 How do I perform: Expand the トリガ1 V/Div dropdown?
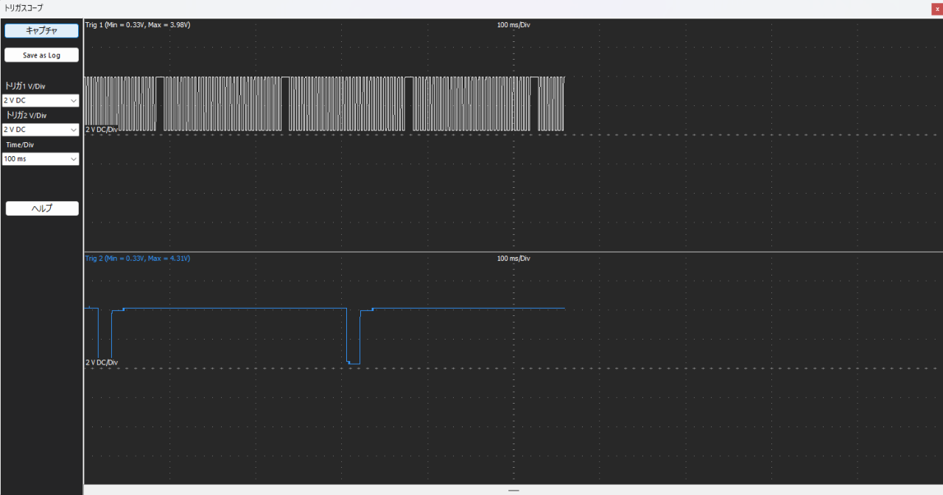[41, 100]
